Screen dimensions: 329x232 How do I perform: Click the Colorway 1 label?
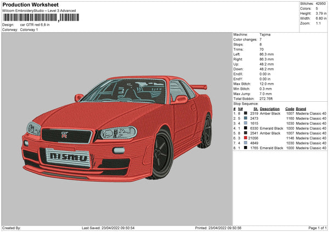(x=29, y=30)
